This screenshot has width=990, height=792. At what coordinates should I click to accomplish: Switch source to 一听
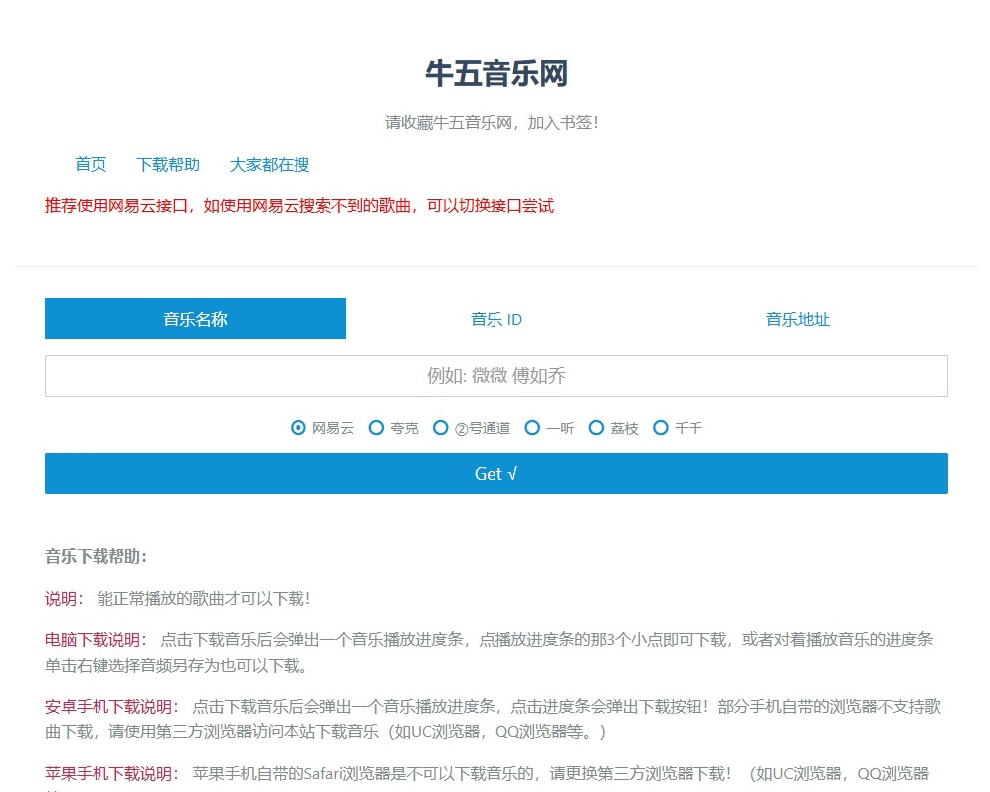pos(533,427)
